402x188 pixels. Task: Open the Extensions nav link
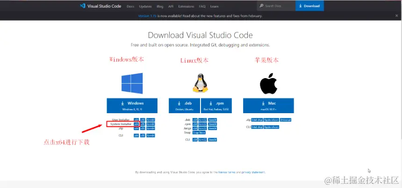(186, 6)
